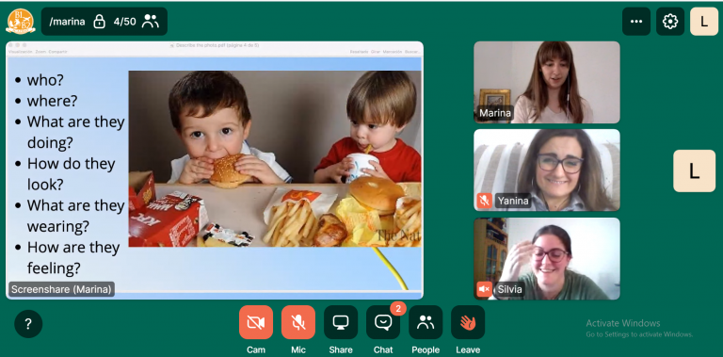Open the People list
723x357 pixels.
click(426, 322)
